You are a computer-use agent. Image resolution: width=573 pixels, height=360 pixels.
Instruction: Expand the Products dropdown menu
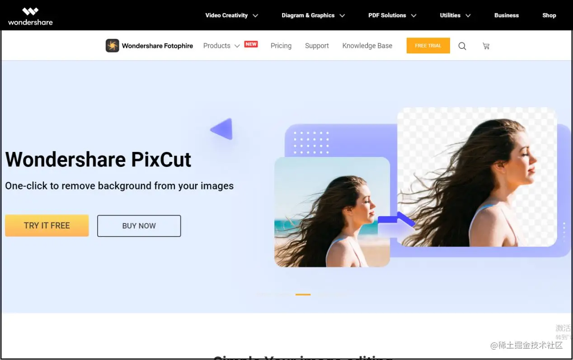[x=221, y=46]
